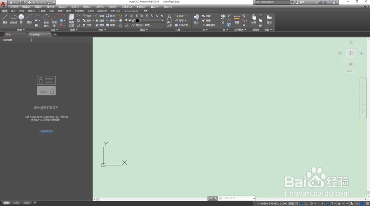This screenshot has height=206, width=370.
Task: Select the 旋转 (Rotate) tool
Action: pyautogui.click(x=100, y=16)
